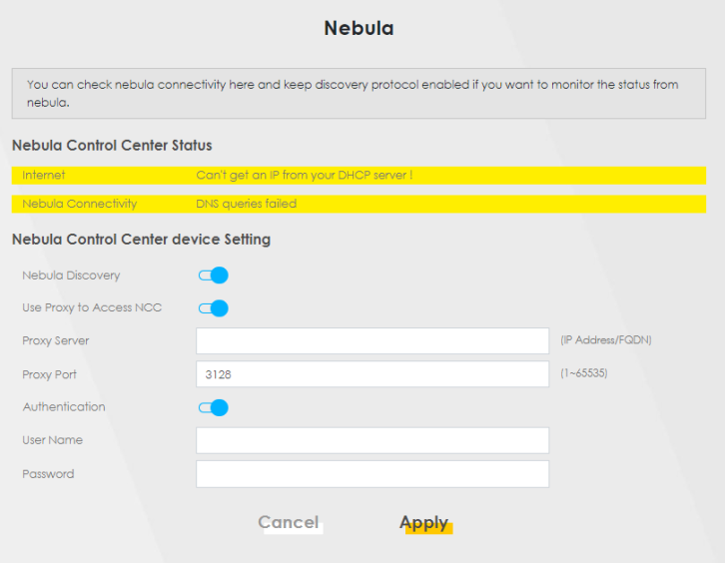Turn off the Authentication switch
The width and height of the screenshot is (725, 563).
pyautogui.click(x=214, y=407)
